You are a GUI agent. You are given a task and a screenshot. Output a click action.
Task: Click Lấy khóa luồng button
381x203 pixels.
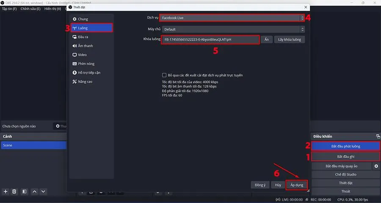coord(290,40)
